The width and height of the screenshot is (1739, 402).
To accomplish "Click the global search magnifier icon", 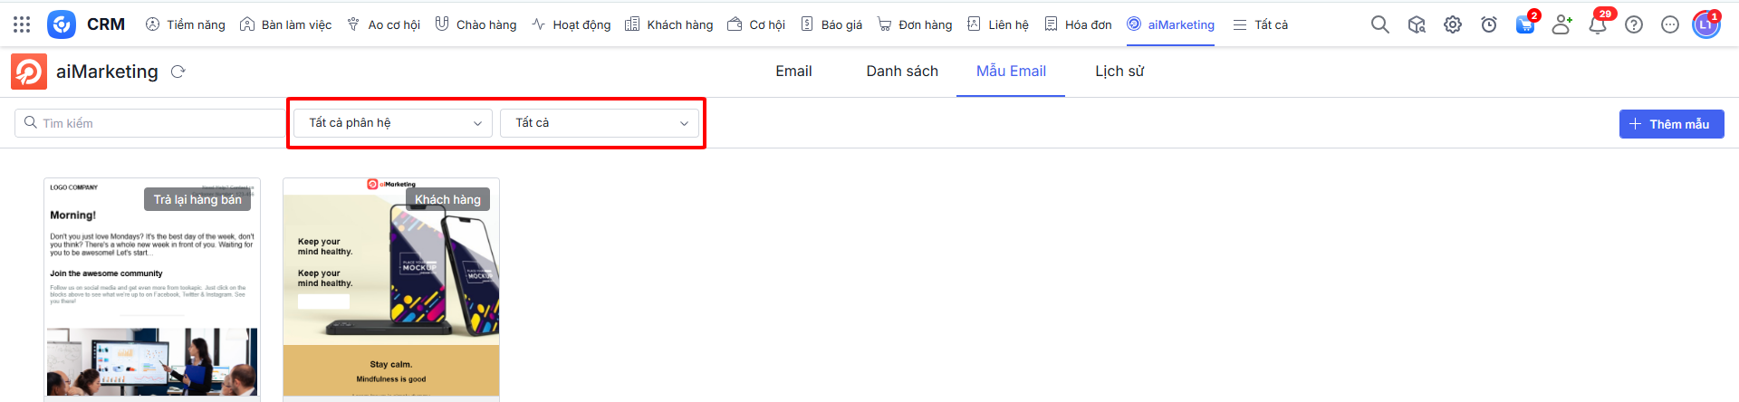I will click(x=1379, y=24).
